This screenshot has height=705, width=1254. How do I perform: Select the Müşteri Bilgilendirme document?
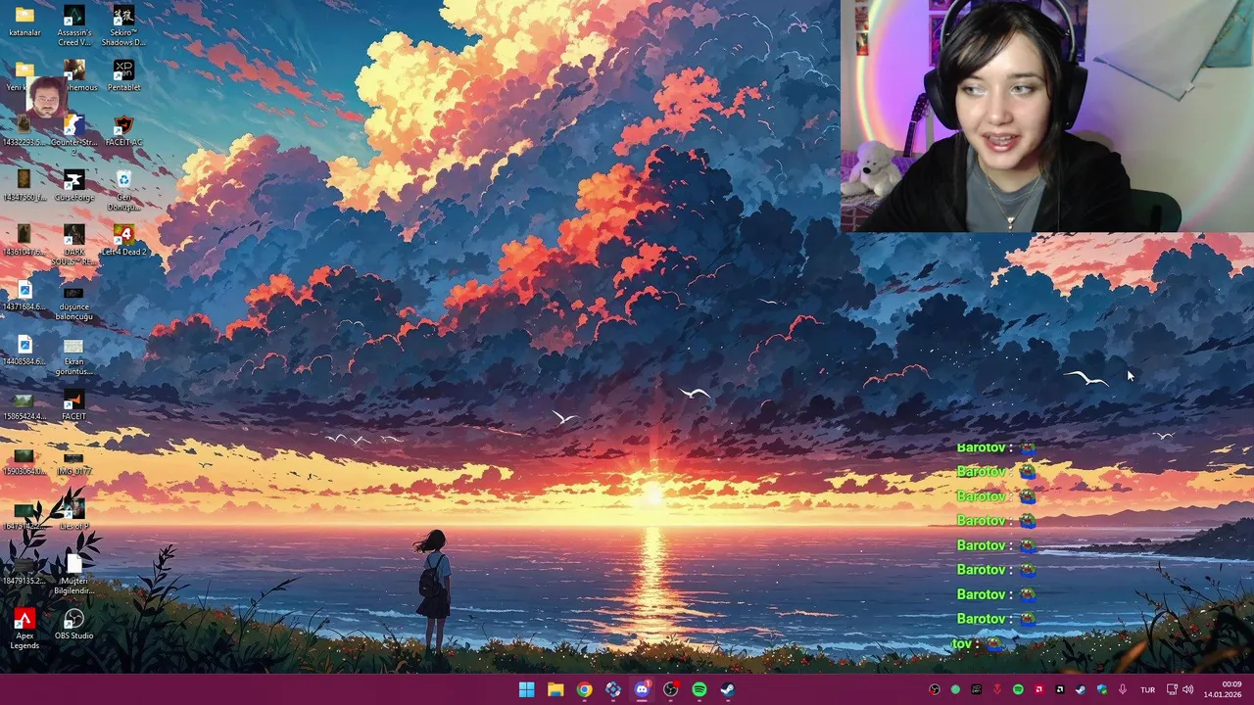(x=73, y=574)
